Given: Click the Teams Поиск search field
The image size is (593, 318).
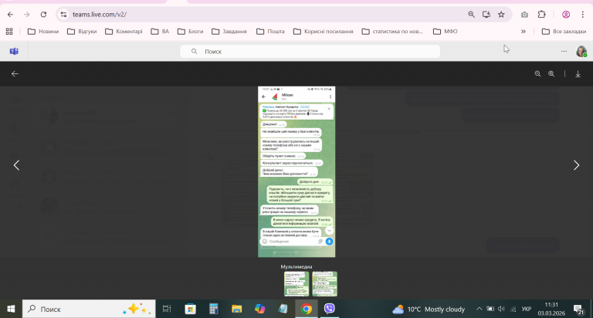Looking at the screenshot, I should click(310, 51).
